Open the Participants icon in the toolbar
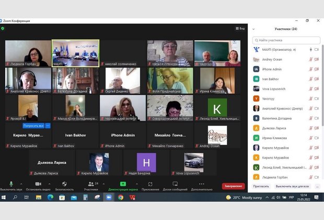This screenshot has height=220, width=324. [90, 183]
